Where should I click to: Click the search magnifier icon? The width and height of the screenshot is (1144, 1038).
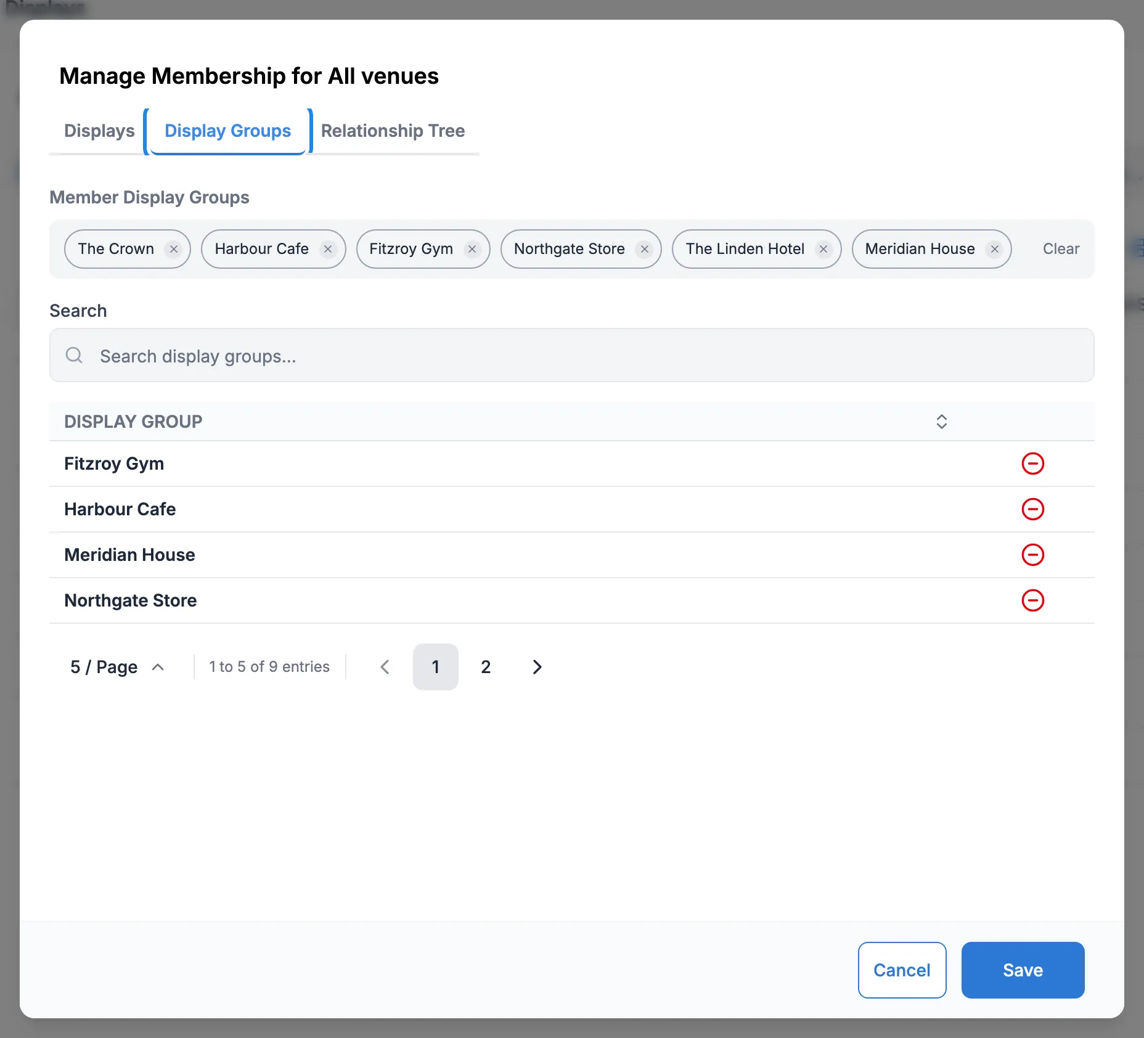74,355
